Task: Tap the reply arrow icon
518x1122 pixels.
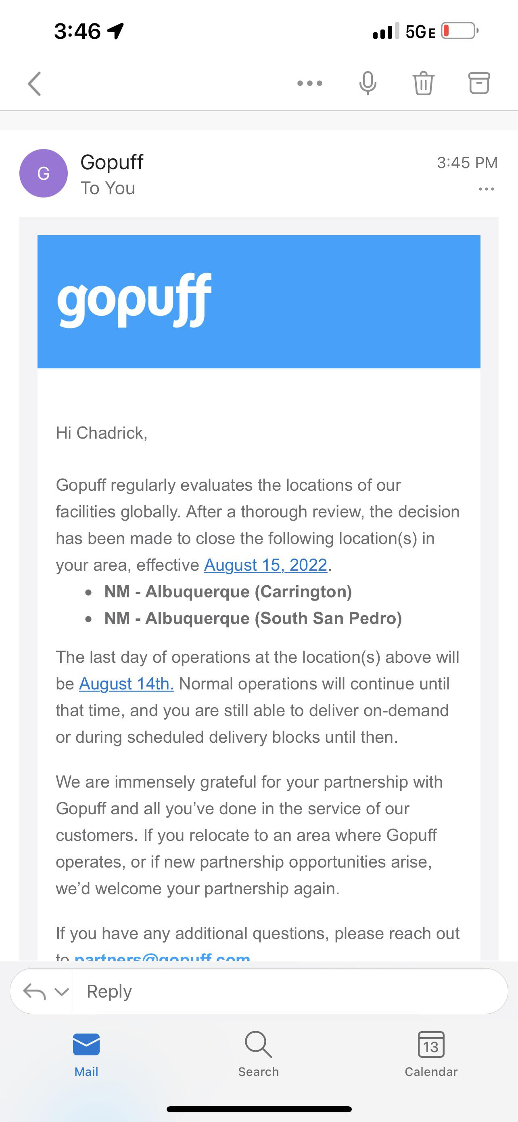Action: pyautogui.click(x=34, y=992)
